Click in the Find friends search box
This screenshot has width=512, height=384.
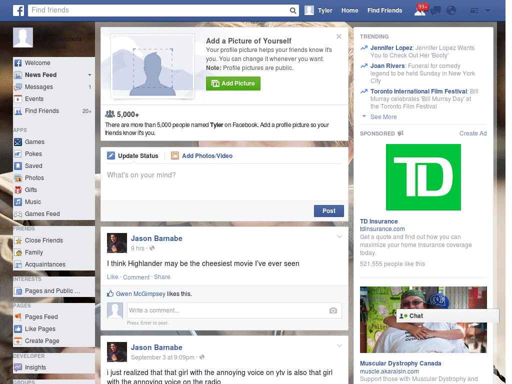(x=159, y=10)
